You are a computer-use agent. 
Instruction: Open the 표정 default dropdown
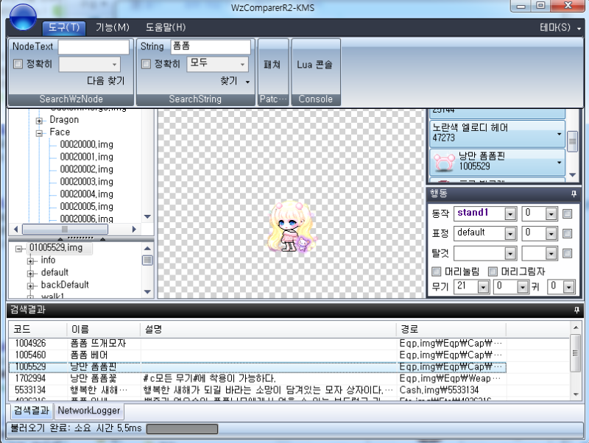[x=509, y=233]
